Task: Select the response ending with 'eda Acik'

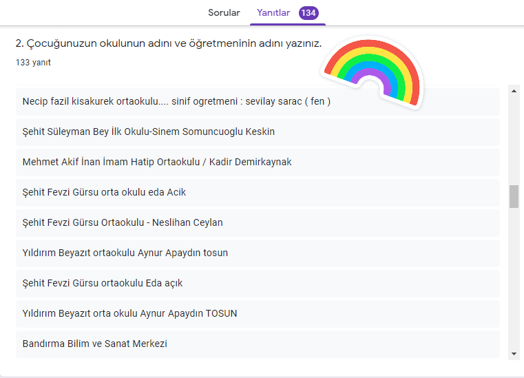Action: pos(104,192)
